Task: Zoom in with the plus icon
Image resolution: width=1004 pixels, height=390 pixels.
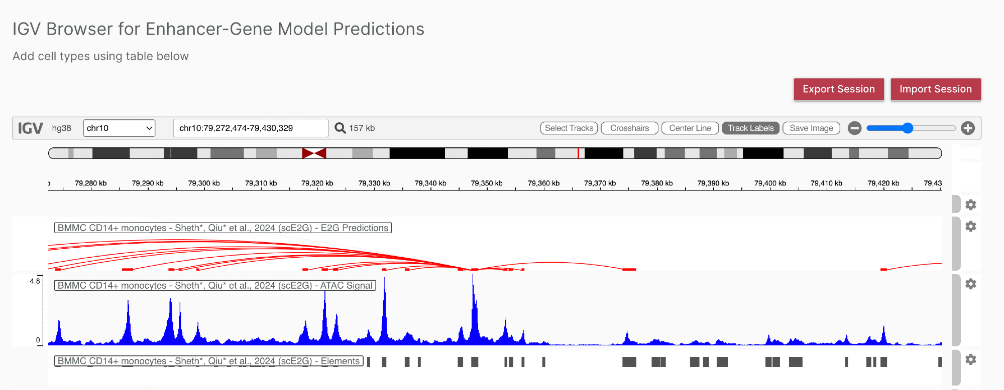Action: pos(968,128)
